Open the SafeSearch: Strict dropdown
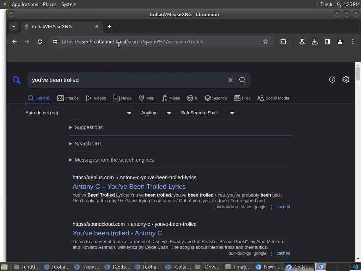The width and height of the screenshot is (361, 271). tap(207, 113)
